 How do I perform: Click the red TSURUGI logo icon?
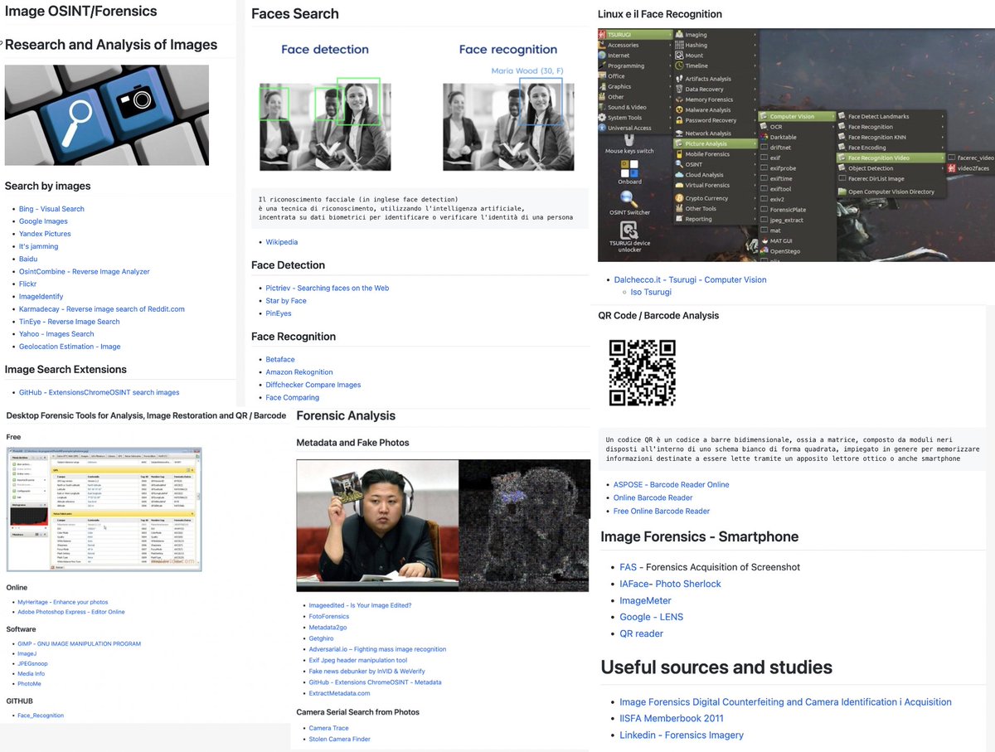(603, 35)
